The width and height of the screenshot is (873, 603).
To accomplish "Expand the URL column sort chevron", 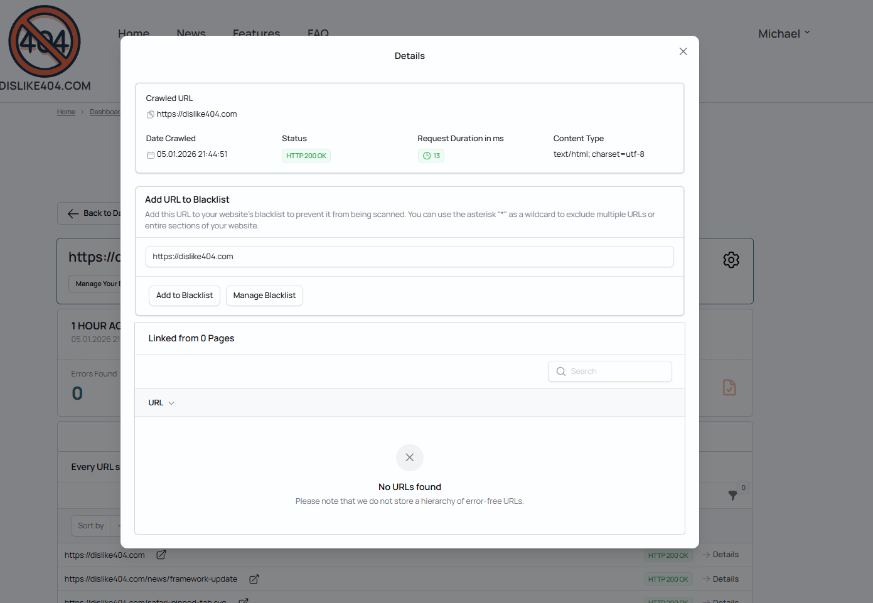I will (171, 403).
